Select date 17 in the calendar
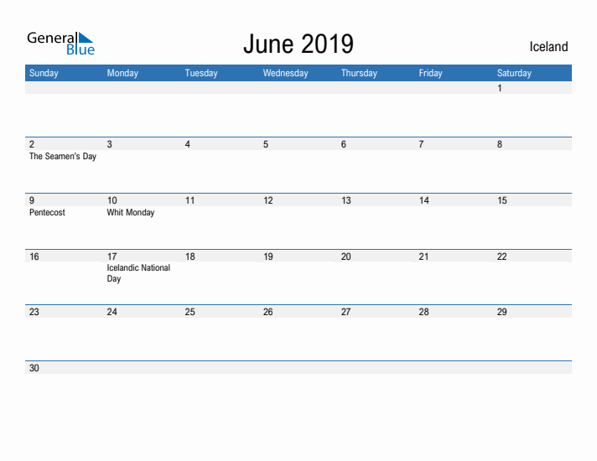 pos(112,256)
